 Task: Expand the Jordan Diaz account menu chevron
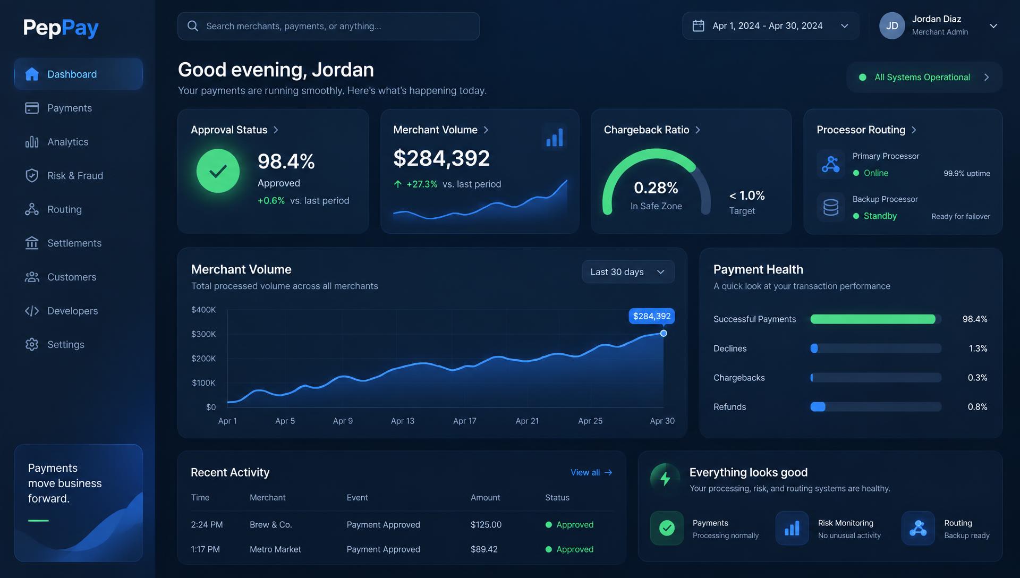coord(993,25)
